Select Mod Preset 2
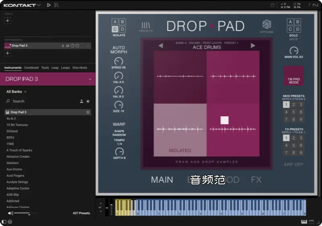 [293, 105]
